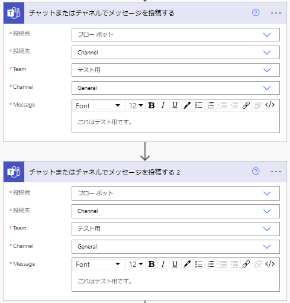This screenshot has height=303, width=290.
Task: Insert bulleted list in second action's editor
Action: pos(199,264)
